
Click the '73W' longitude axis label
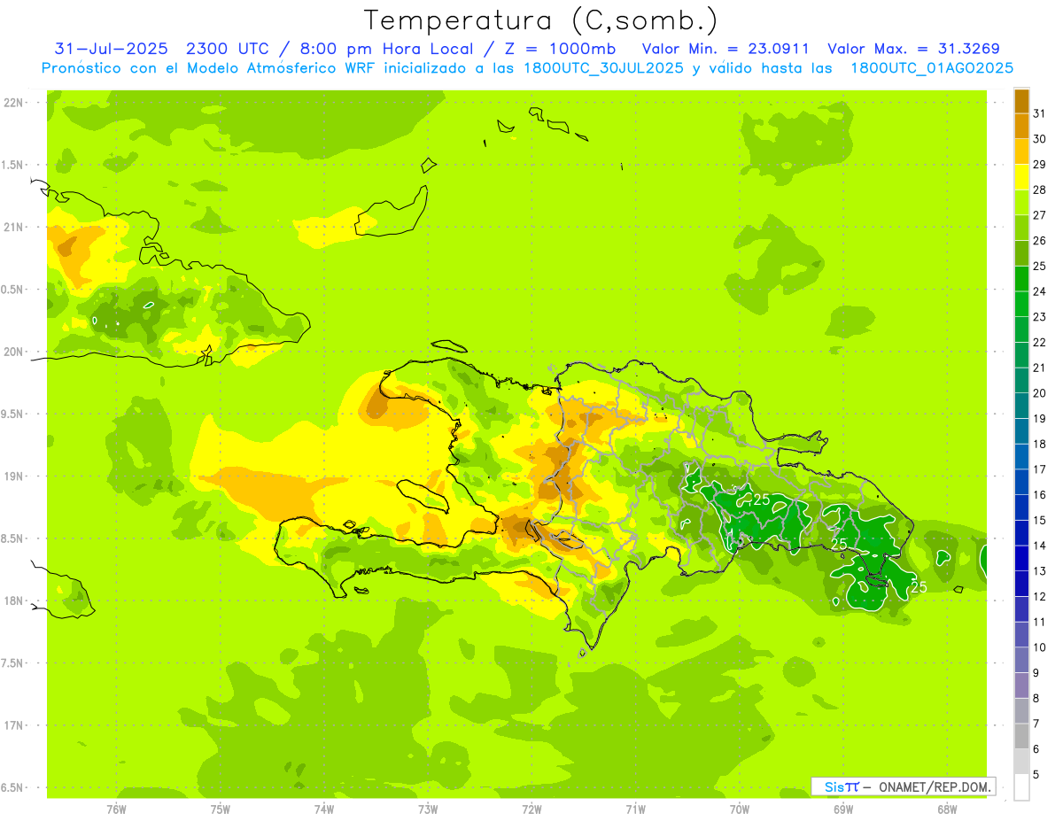pos(428,809)
